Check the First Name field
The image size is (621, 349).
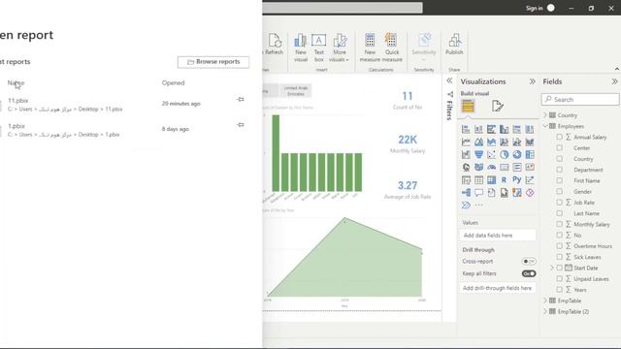click(559, 180)
